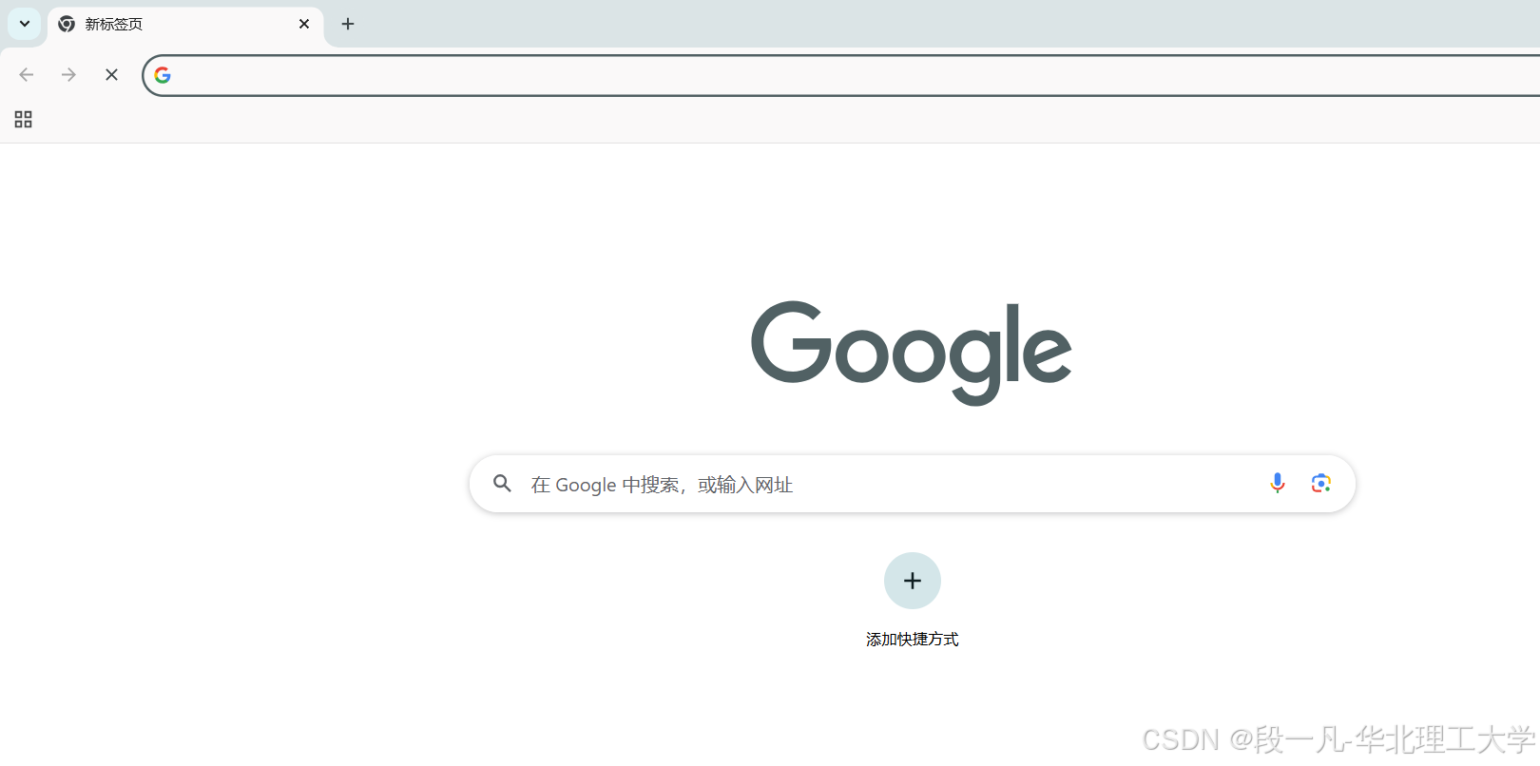Screen dimensions: 1540x766
Task: Focus the 在 Google 中搜索 search box
Action: pyautogui.click(x=913, y=484)
